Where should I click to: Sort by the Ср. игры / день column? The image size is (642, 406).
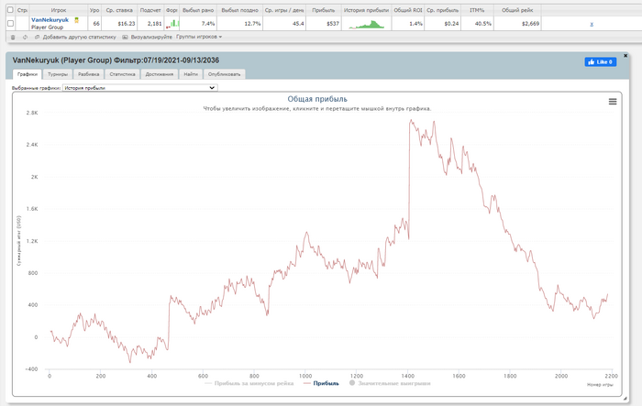click(284, 10)
